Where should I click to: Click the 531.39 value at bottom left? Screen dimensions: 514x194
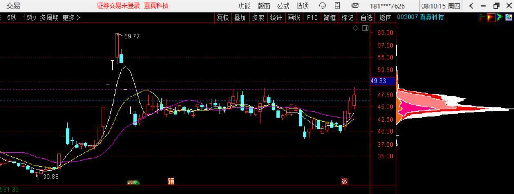click(9, 190)
